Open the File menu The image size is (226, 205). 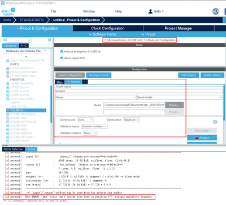[54, 11]
